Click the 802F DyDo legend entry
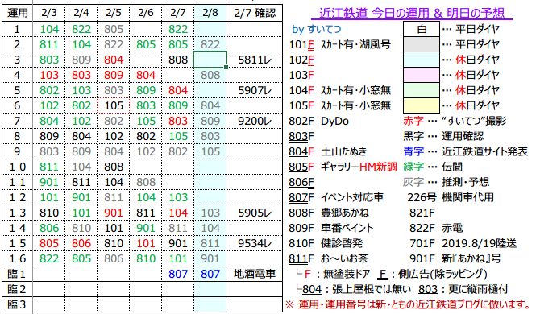This screenshot has height=314, width=540. (318, 121)
